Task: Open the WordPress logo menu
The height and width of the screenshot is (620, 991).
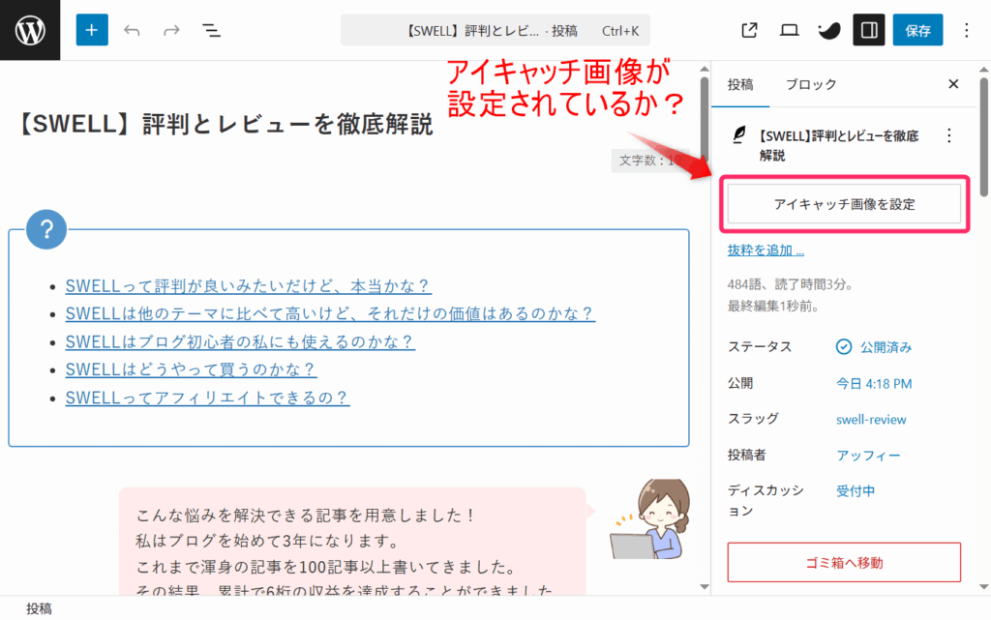Action: pos(30,30)
